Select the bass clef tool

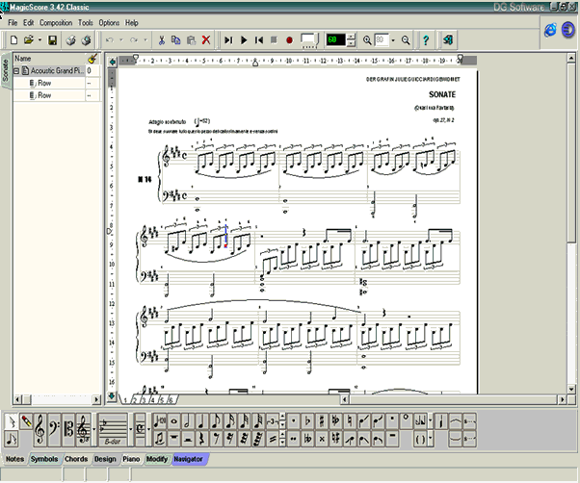pos(54,430)
